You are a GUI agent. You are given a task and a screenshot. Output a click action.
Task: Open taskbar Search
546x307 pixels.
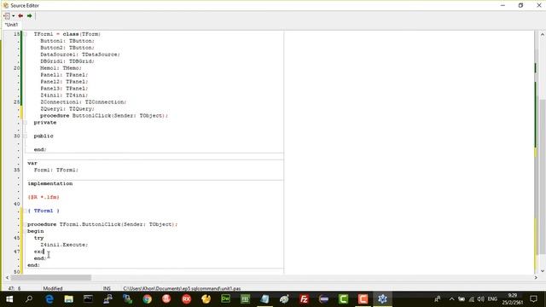tap(29, 299)
